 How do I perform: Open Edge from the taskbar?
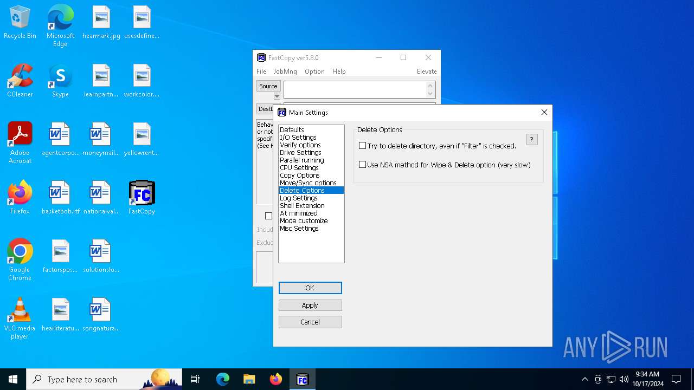coord(223,379)
